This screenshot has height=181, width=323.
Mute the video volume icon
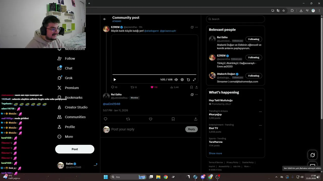[x=176, y=80]
